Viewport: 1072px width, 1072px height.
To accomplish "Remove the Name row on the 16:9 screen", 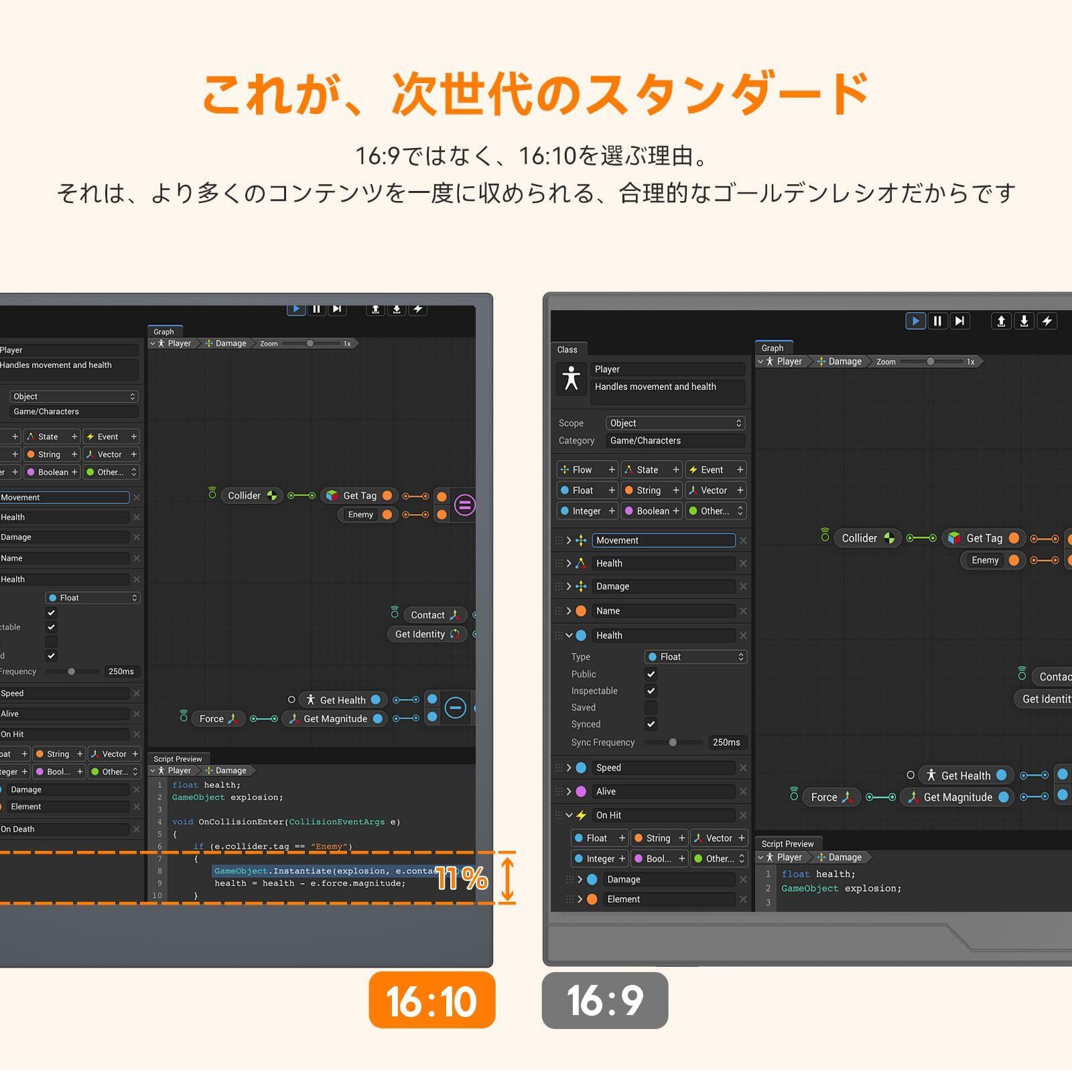I will [743, 611].
